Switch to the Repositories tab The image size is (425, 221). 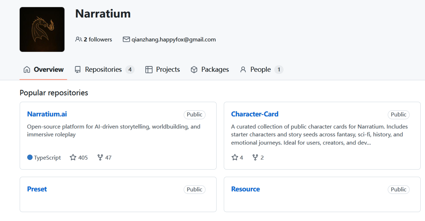tap(104, 69)
